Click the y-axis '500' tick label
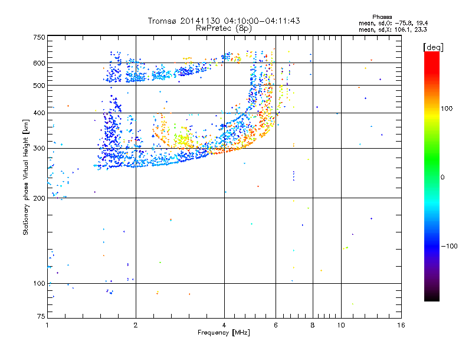The height and width of the screenshot is (354, 472). click(39, 86)
